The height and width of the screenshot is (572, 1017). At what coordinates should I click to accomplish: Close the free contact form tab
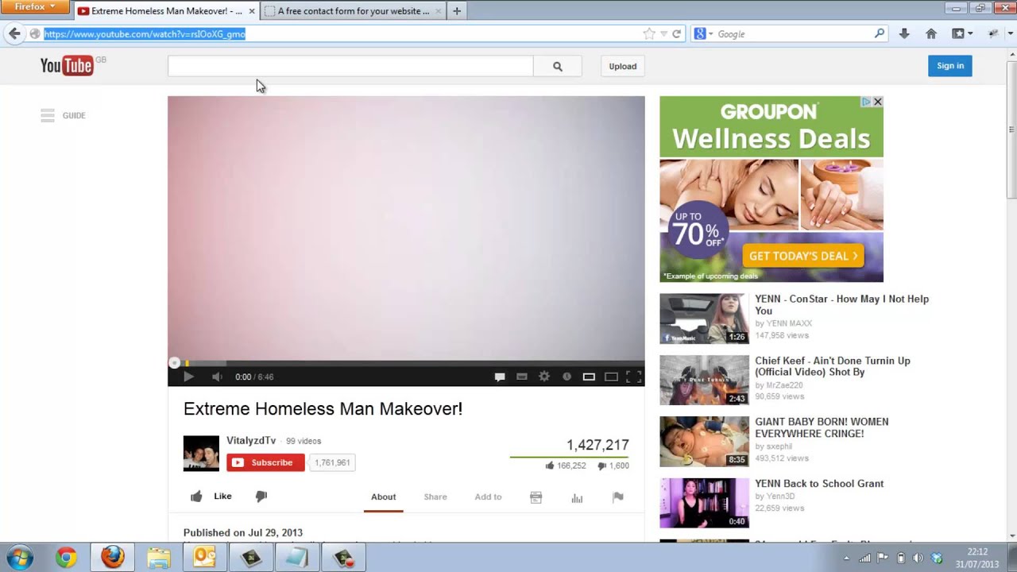click(438, 11)
